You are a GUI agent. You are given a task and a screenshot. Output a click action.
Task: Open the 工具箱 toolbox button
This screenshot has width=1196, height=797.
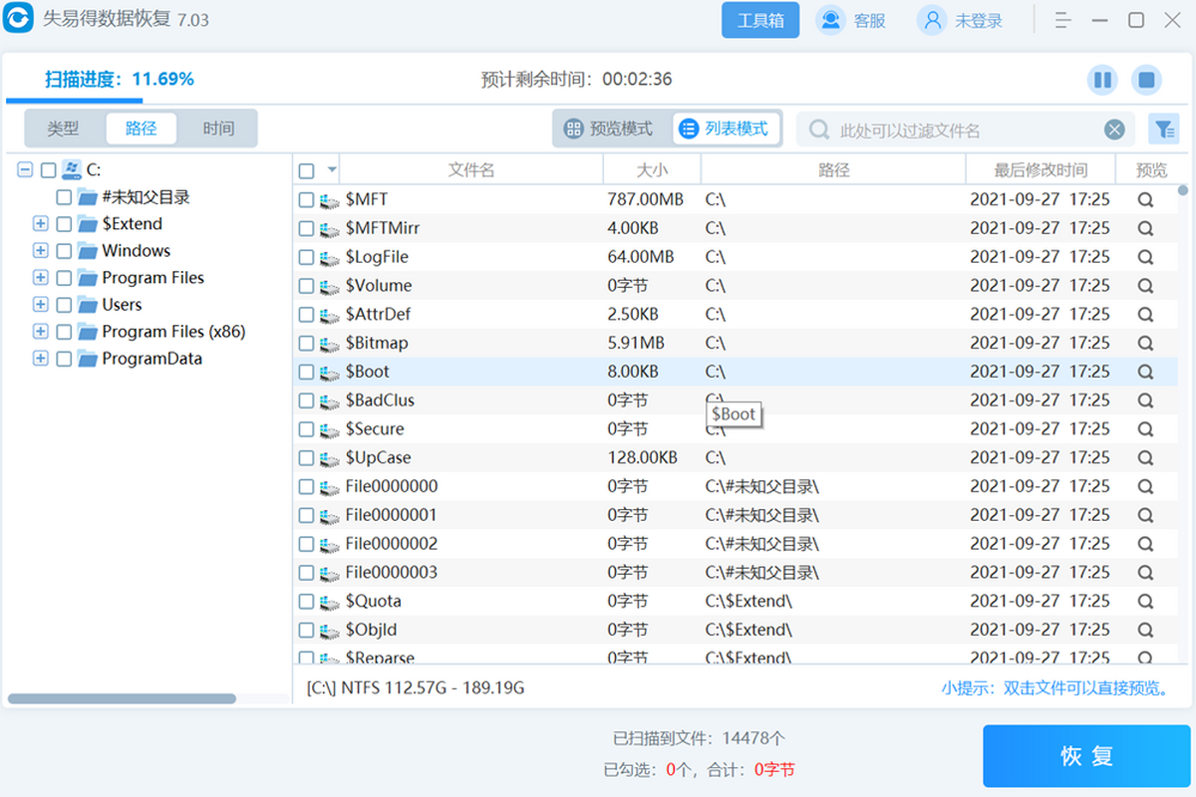760,20
